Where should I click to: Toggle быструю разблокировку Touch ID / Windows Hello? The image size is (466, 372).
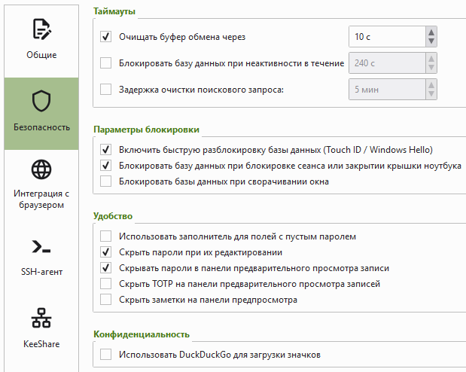click(105, 149)
